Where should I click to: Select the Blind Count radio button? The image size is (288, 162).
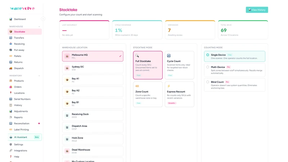point(208,82)
